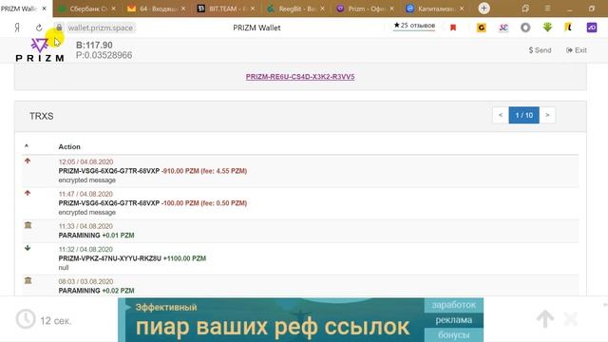Click the purple square extension icon

click(592, 28)
